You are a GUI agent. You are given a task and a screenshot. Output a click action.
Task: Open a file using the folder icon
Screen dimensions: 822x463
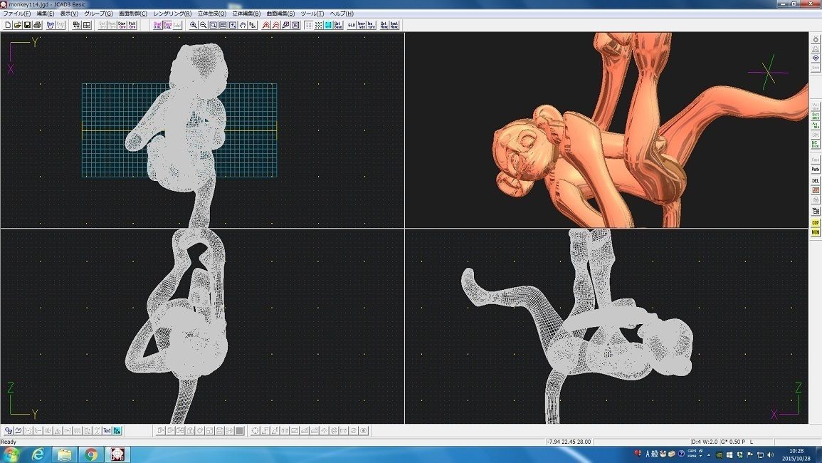pos(17,25)
